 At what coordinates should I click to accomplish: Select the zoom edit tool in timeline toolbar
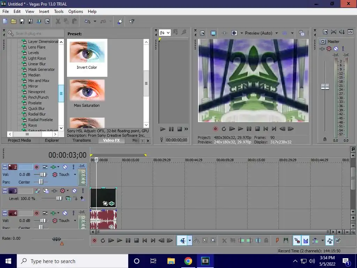coord(213,240)
